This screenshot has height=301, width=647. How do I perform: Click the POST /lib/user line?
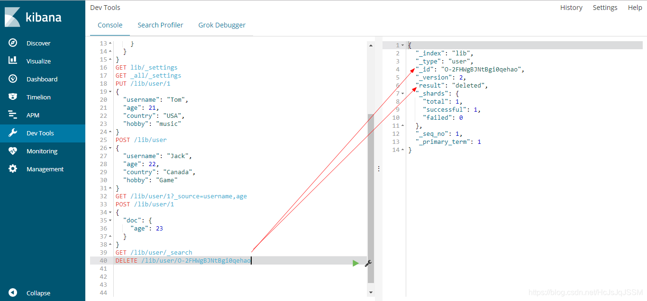(141, 140)
